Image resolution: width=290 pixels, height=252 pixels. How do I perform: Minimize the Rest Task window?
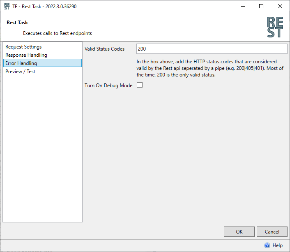[x=243, y=6]
